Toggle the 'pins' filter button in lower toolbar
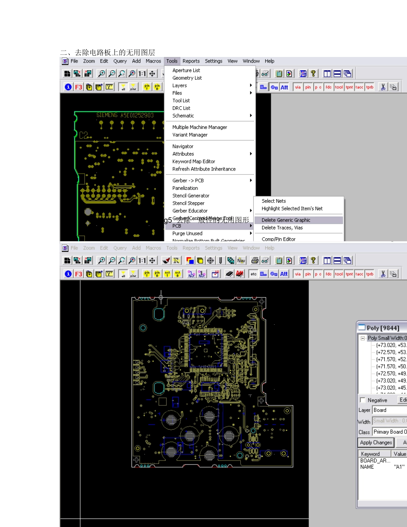 pyautogui.click(x=133, y=274)
